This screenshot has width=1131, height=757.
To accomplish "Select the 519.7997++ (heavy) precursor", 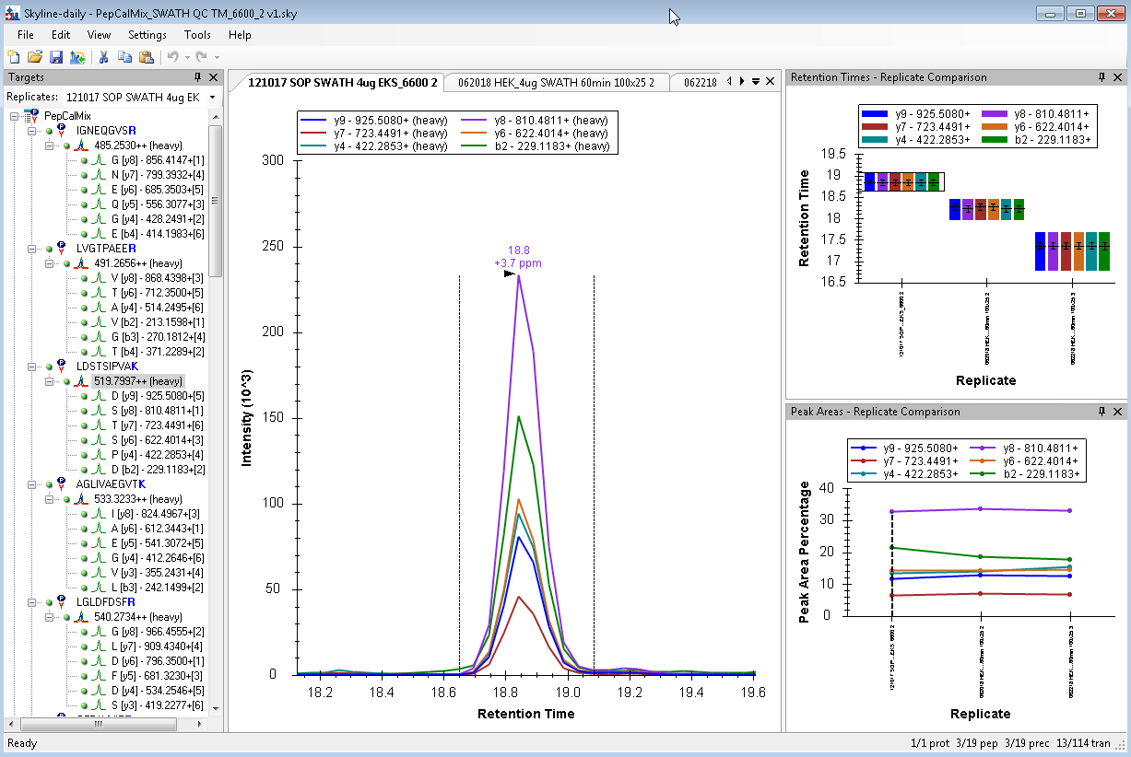I will tap(137, 381).
